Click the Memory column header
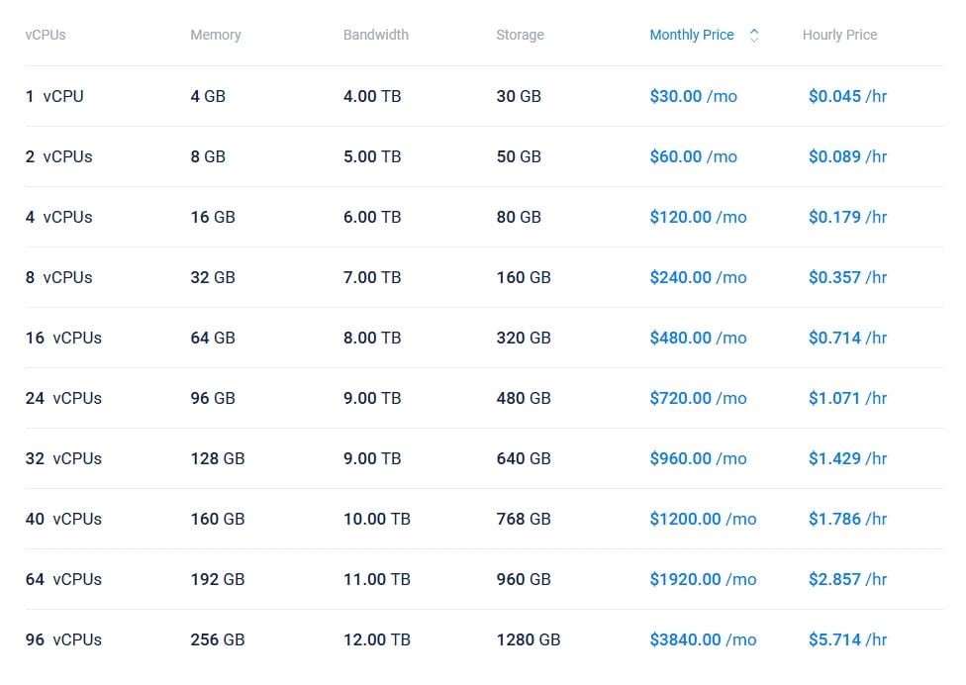Screen dimensions: 966x685 (216, 35)
